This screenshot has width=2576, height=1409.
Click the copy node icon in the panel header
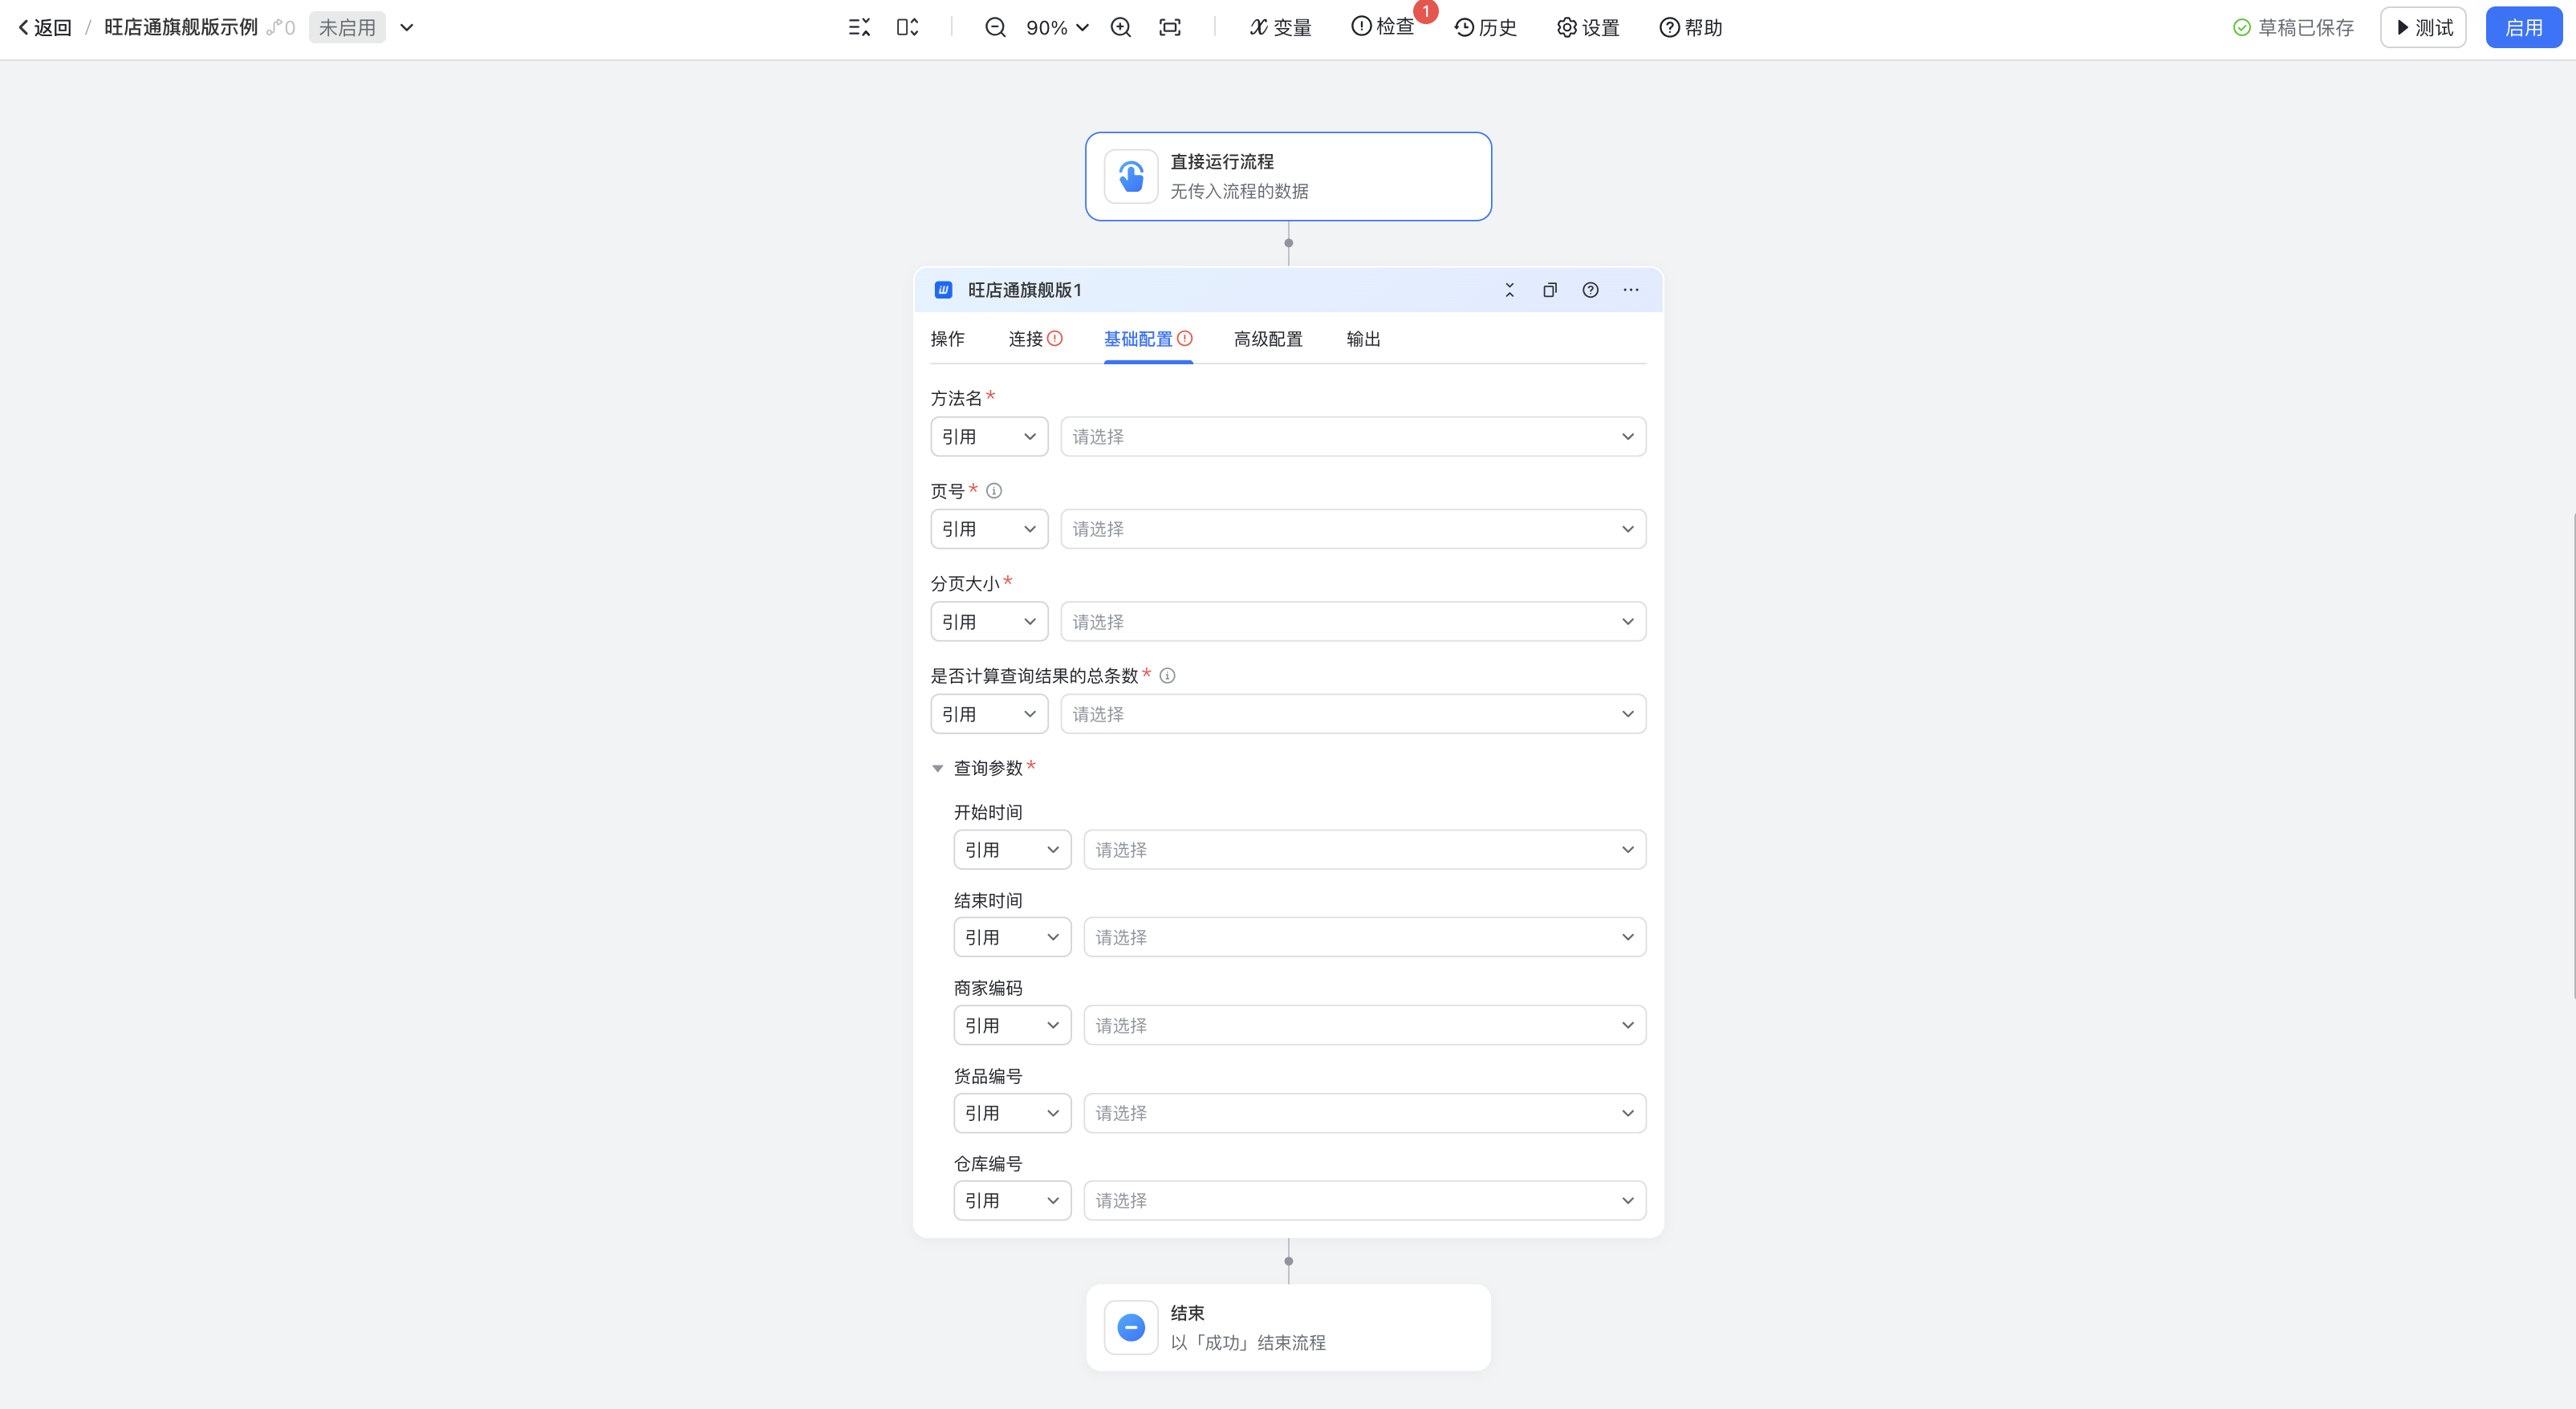[1549, 290]
